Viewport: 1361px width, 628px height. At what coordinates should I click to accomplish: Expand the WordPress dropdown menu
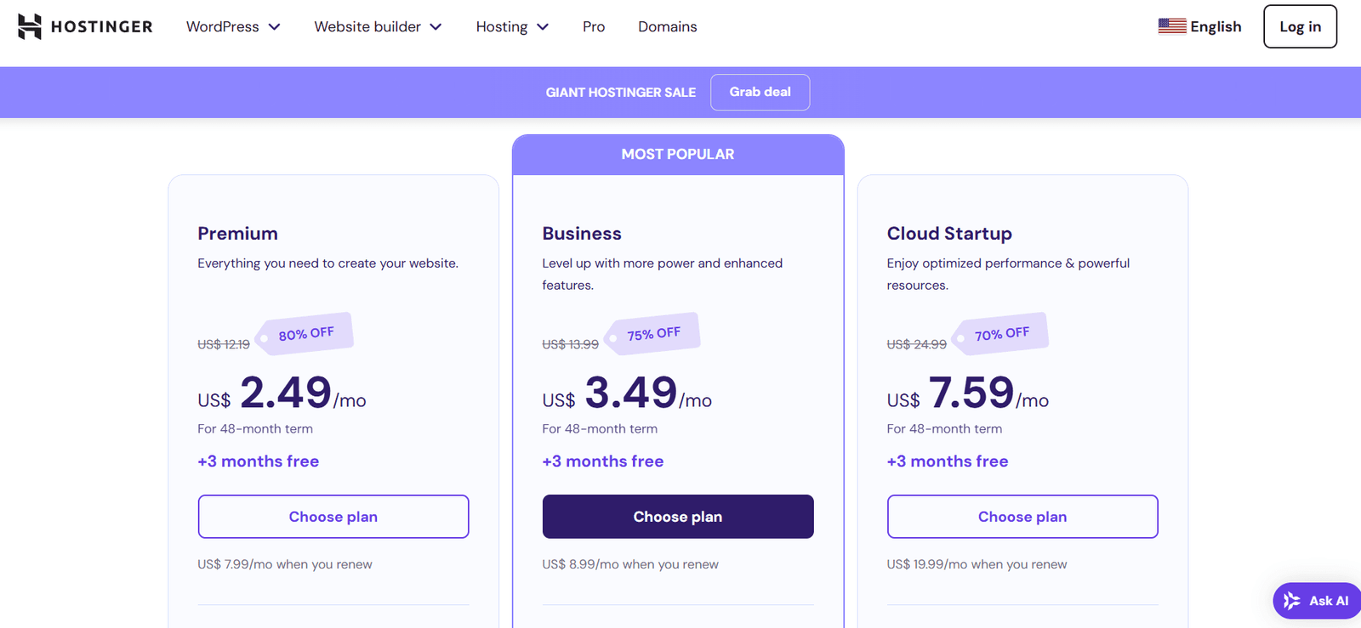point(233,26)
